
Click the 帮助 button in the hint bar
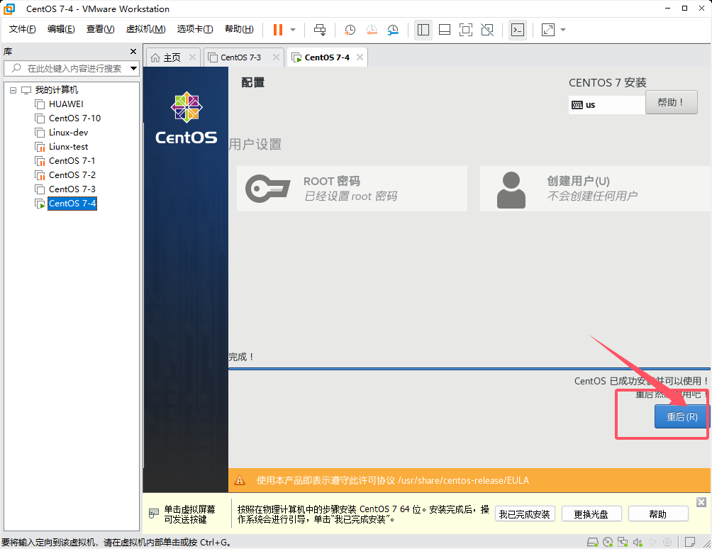tap(657, 514)
